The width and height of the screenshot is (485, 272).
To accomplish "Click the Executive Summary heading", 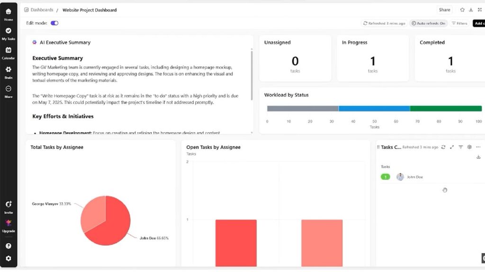I will (57, 58).
